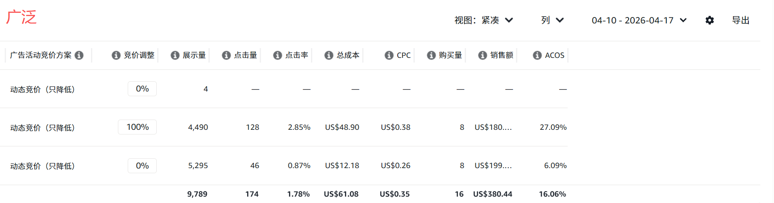
Task: Click info icon next to 点击率
Action: [x=277, y=55]
